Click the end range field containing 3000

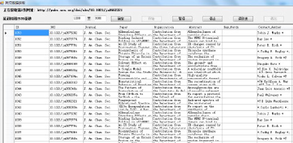pyautogui.click(x=100, y=18)
